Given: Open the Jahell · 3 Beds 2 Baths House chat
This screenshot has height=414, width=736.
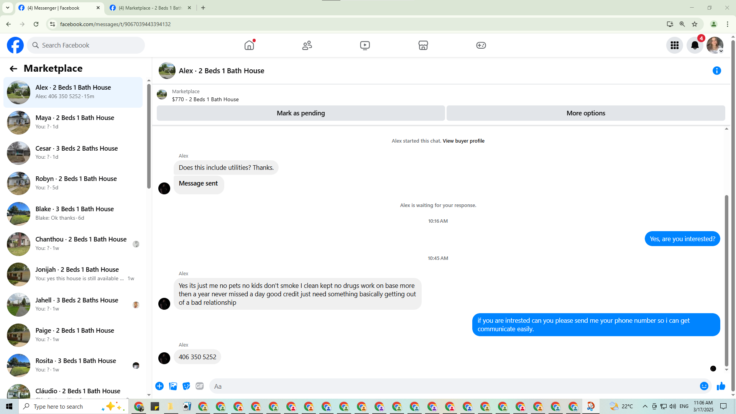Looking at the screenshot, I should (73, 305).
